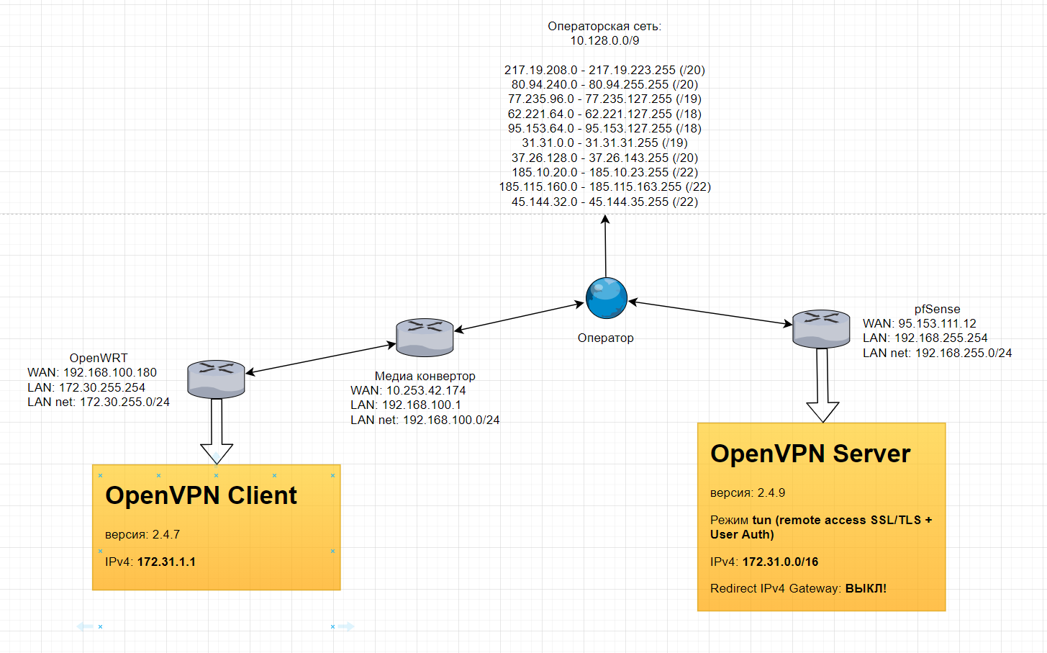
Task: Click "LAN: 192.168.100.1" text
Action: coord(406,405)
